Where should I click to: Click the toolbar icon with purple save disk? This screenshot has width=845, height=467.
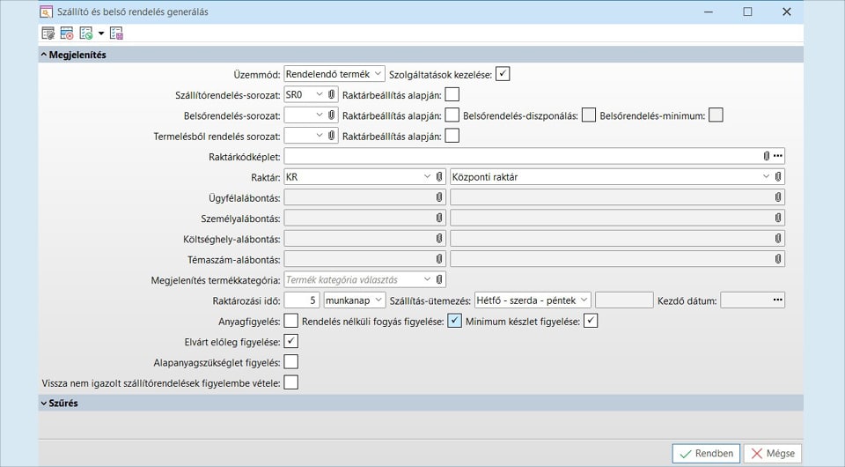(x=116, y=33)
